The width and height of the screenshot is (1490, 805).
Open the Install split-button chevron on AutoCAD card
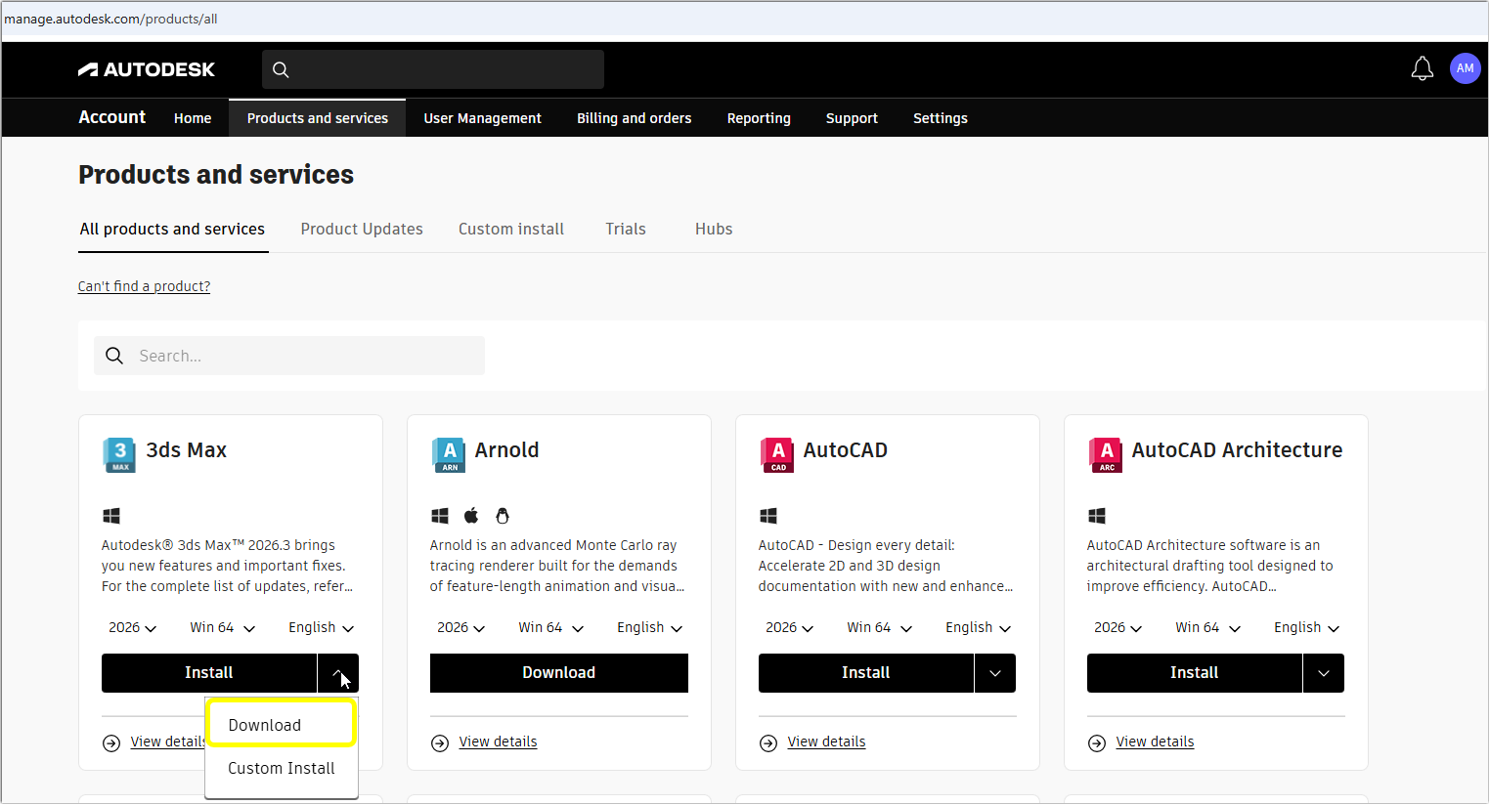(x=994, y=672)
